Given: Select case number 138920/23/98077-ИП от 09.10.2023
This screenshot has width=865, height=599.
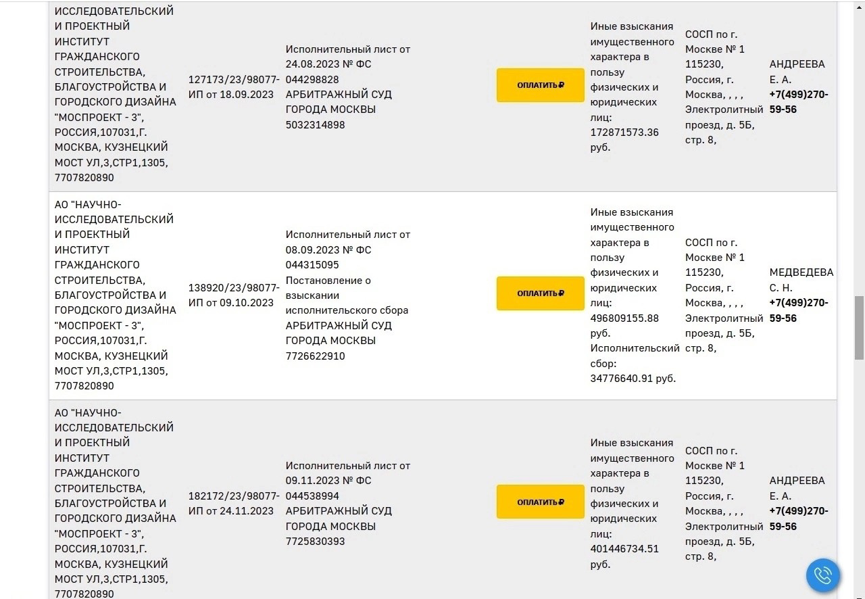Looking at the screenshot, I should [x=233, y=295].
